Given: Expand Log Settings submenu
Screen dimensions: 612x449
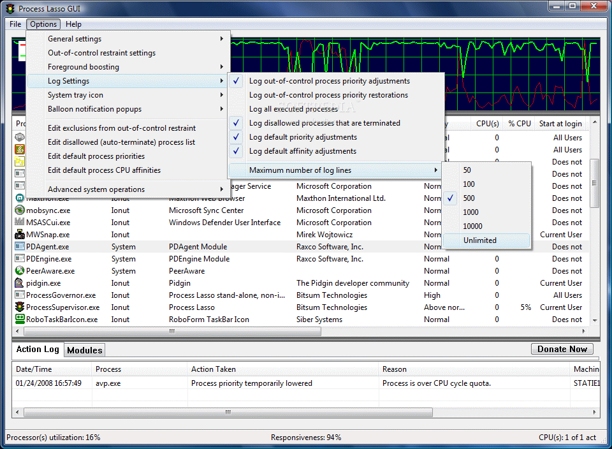Looking at the screenshot, I should tap(127, 81).
